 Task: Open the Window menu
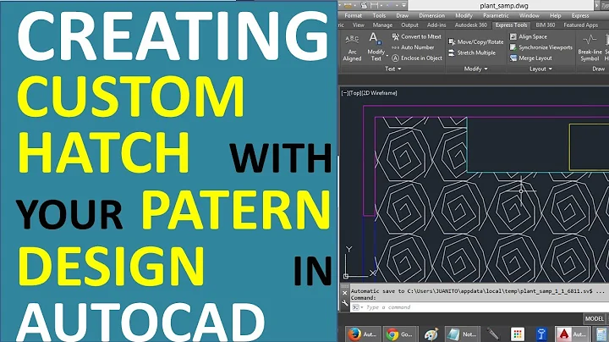tap(529, 15)
